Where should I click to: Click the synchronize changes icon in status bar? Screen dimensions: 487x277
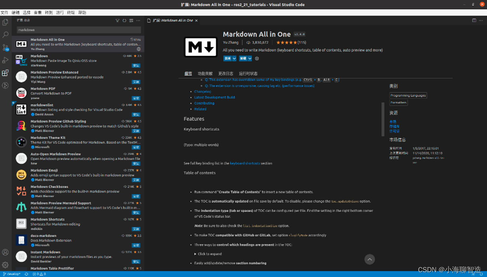[x=26, y=274]
